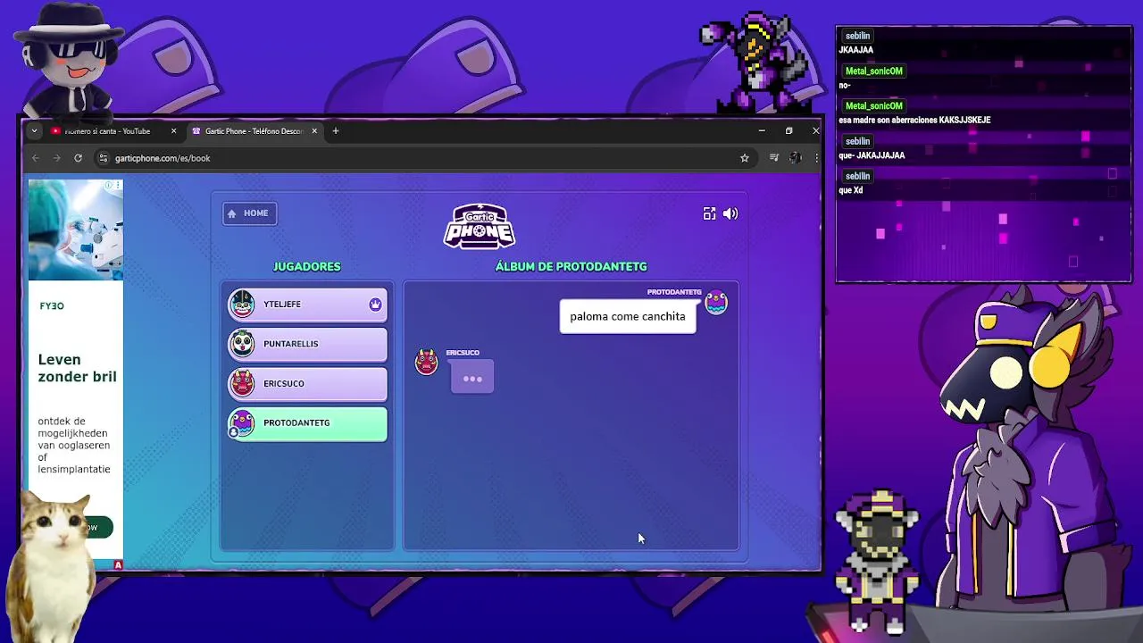The height and width of the screenshot is (643, 1143).
Task: Click sebilin's 'que Xd' chat message
Action: tap(851, 190)
